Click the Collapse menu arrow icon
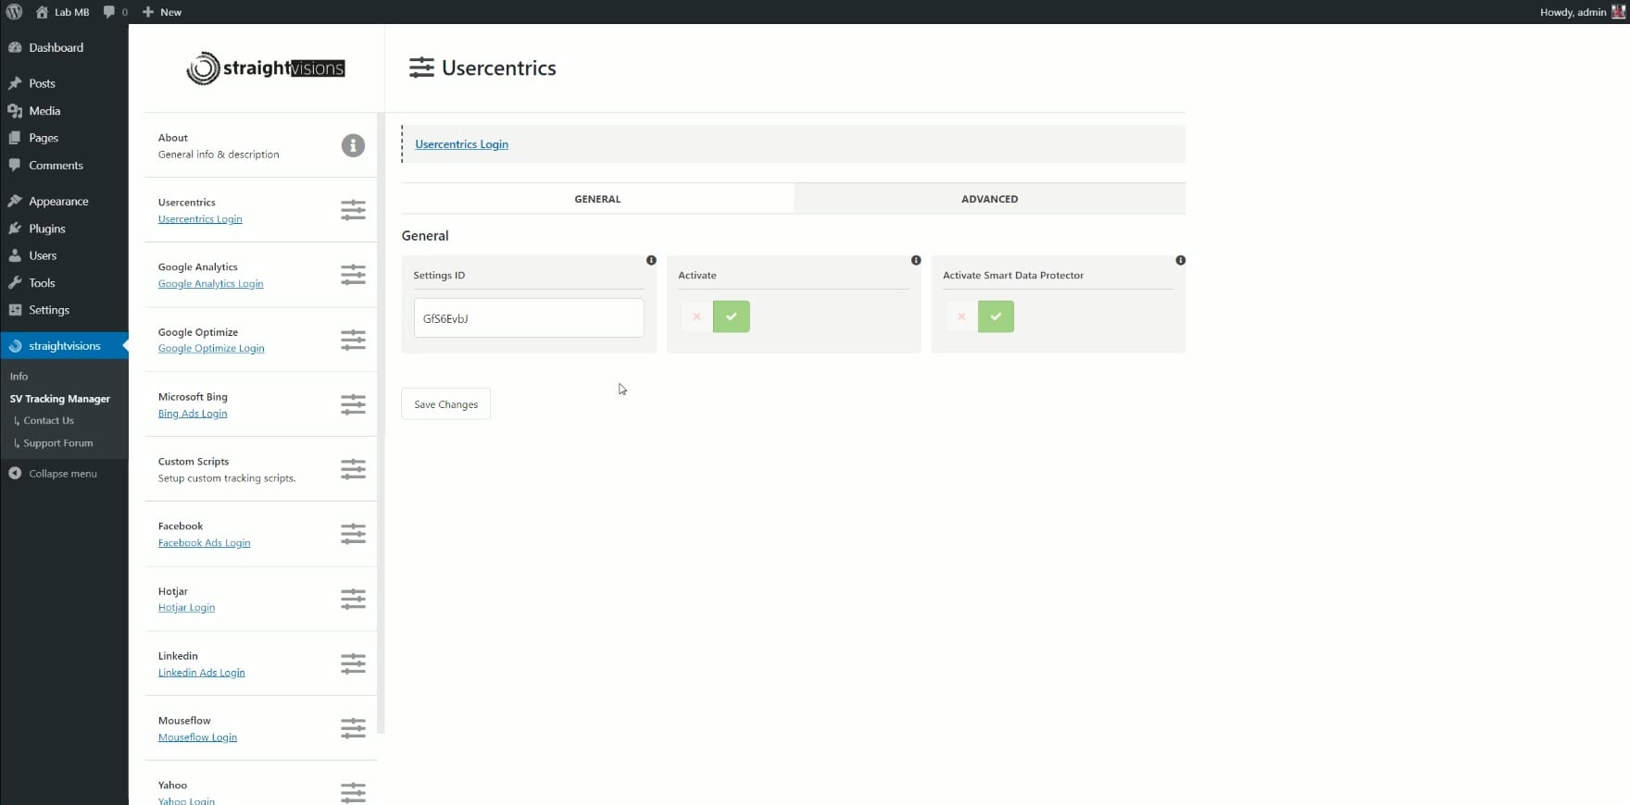This screenshot has height=805, width=1630. pos(15,473)
